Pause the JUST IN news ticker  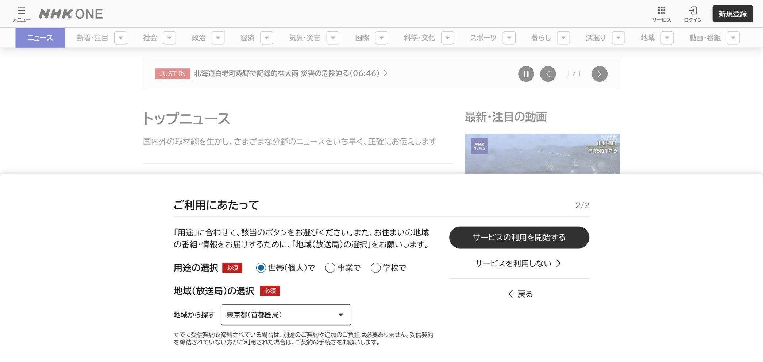coord(526,74)
